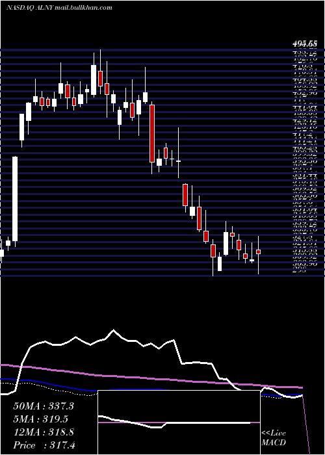325x455 pixels.
Task: Click the last red candle at the right end
Action: [258, 252]
